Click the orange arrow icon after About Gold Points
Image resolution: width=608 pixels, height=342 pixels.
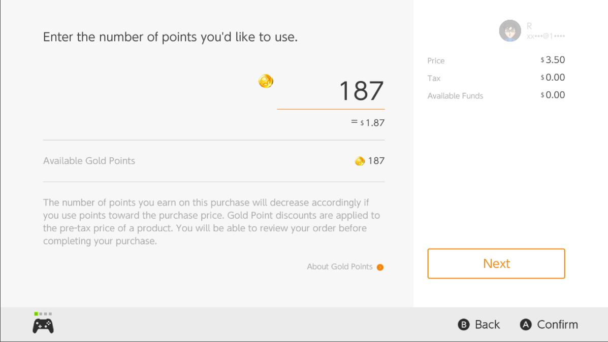point(380,267)
